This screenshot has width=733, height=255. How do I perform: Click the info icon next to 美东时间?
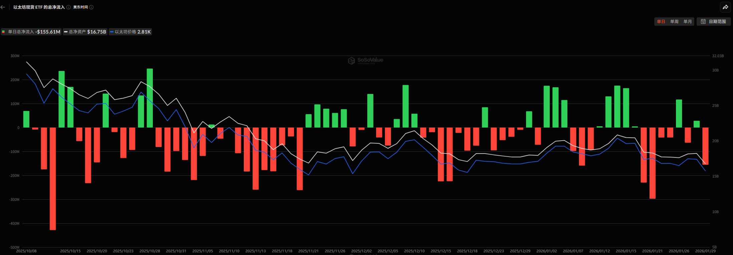(91, 7)
